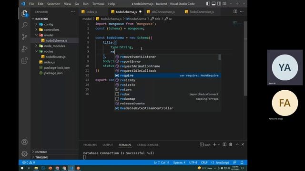
Task: Open the Source Control view
Action: (24, 37)
